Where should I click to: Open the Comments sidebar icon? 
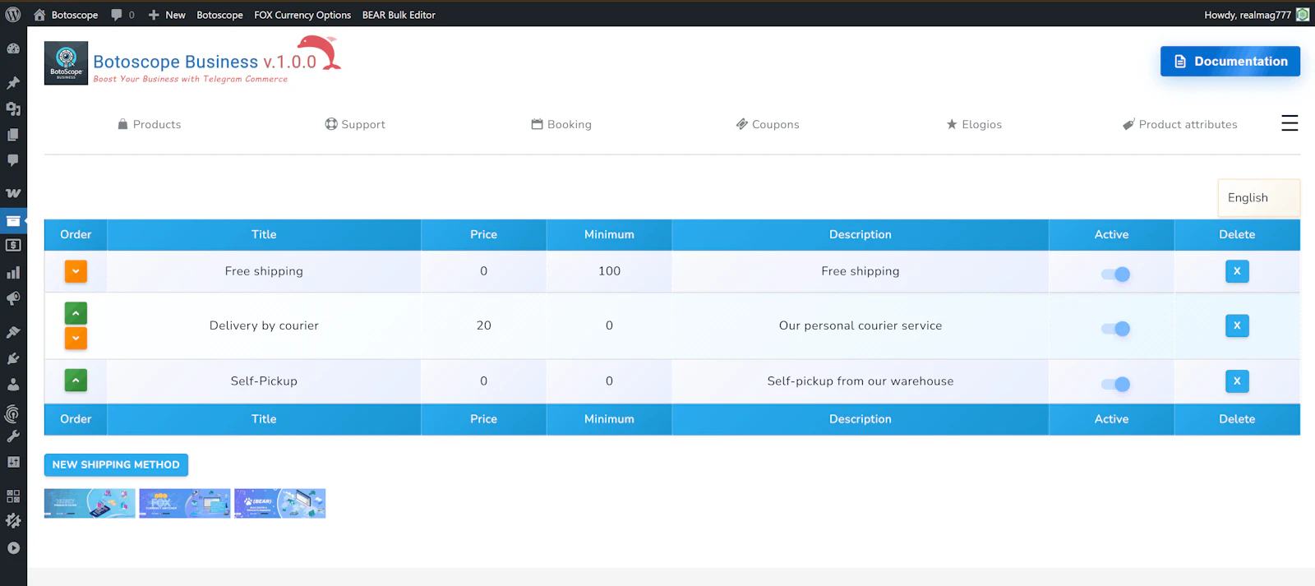(x=13, y=160)
